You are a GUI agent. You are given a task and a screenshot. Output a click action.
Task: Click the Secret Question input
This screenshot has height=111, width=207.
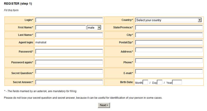tap(69, 72)
